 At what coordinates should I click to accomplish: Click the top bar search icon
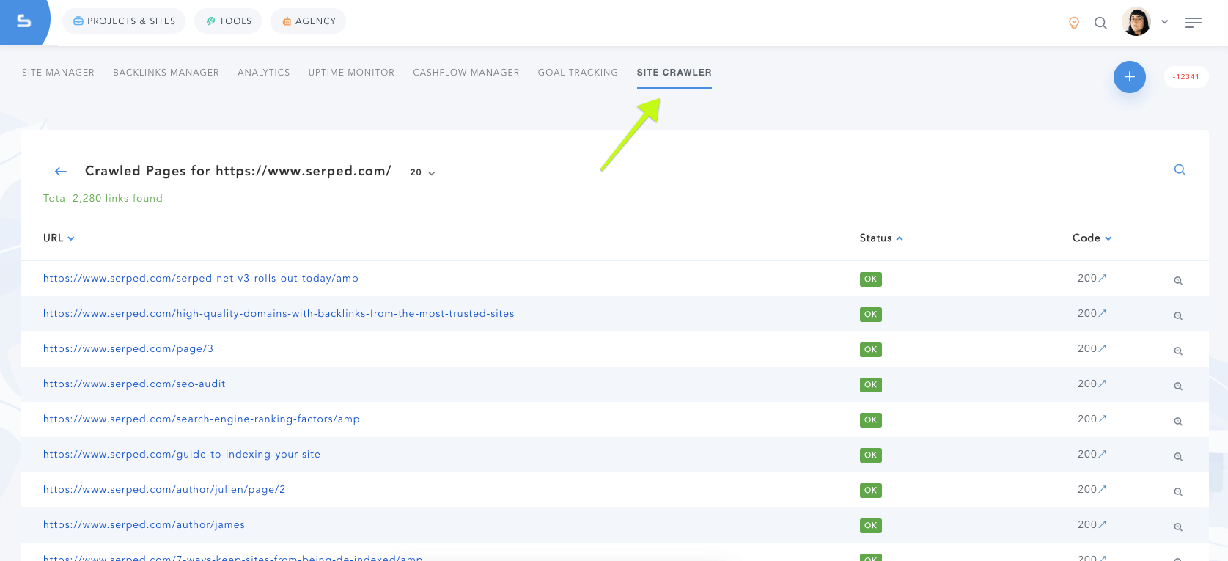click(x=1100, y=23)
